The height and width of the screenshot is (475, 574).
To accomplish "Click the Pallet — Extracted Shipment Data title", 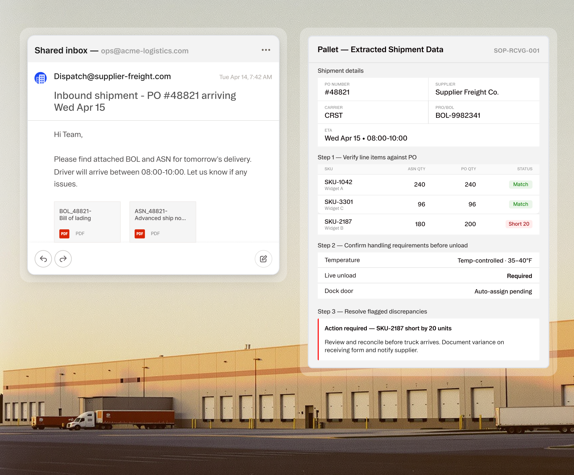I will pos(380,49).
